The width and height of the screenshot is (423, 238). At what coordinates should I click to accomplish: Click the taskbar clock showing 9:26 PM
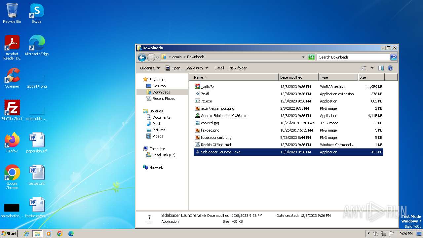click(x=406, y=234)
